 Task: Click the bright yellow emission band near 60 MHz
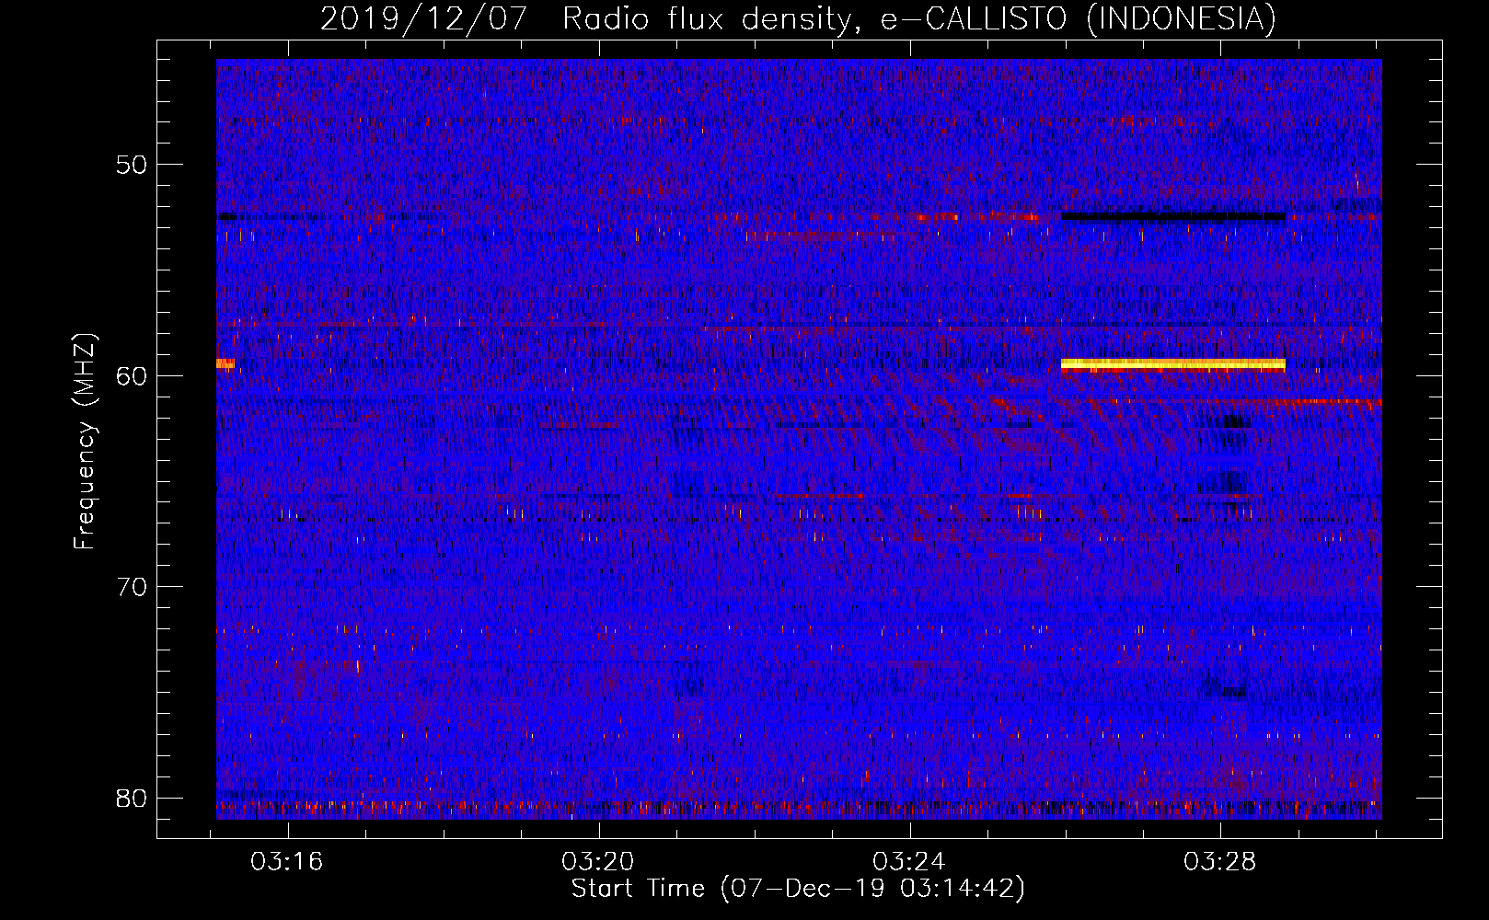tap(1173, 364)
